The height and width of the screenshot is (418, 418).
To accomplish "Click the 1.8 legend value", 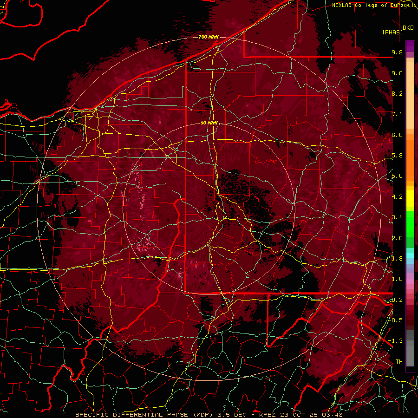I will [x=397, y=259].
